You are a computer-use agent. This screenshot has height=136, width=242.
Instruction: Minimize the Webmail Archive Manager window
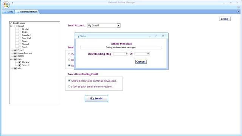tap(224, 3)
